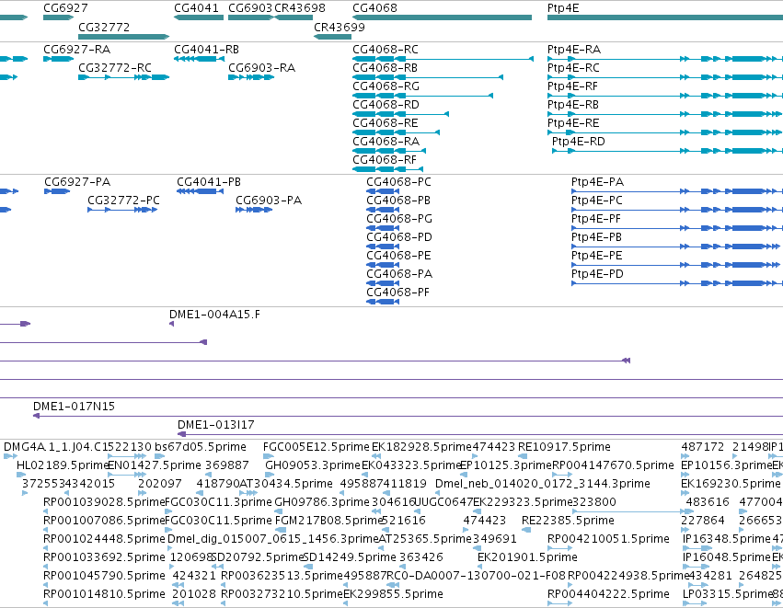Select EST HL02189.5prime label
The image size is (783, 608).
(63, 465)
